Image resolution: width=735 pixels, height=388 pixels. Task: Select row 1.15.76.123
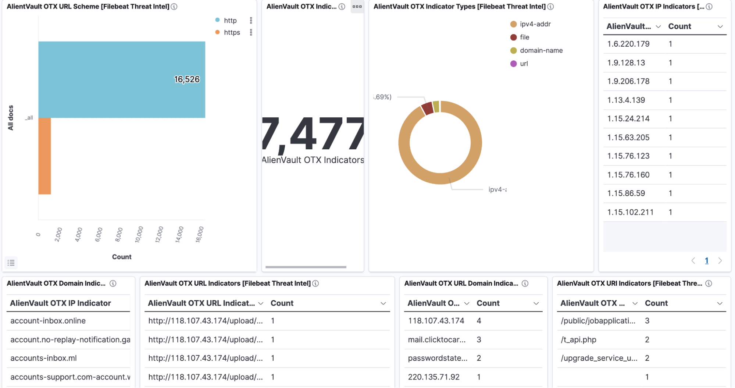click(665, 156)
